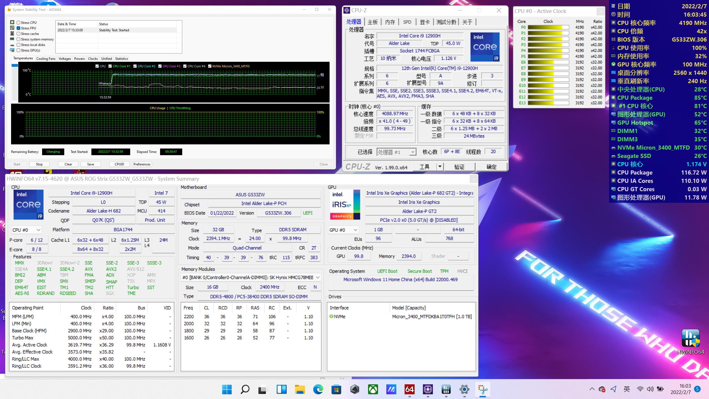Launch AIDA64 from the taskbar

(x=409, y=389)
